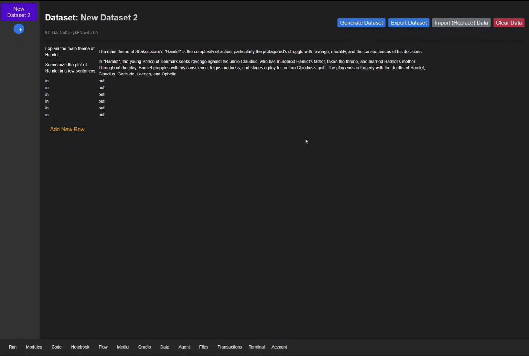Open the Run tab in bottom bar
The height and width of the screenshot is (356, 529).
[13, 347]
